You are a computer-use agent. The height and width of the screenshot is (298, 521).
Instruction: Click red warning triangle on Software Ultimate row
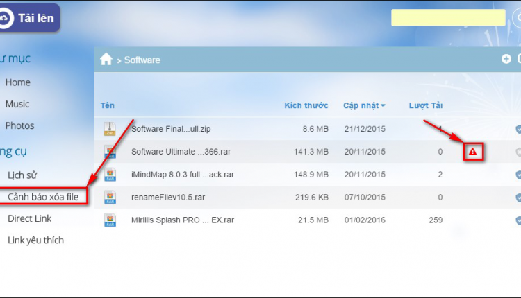(472, 152)
